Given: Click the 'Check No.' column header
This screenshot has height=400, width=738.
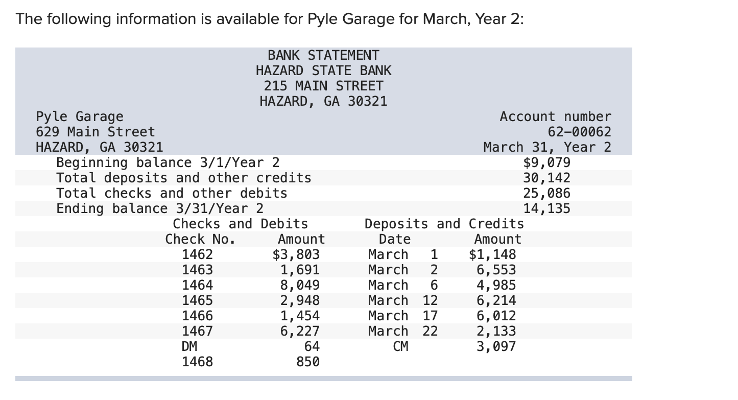Looking at the screenshot, I should click(x=200, y=239).
